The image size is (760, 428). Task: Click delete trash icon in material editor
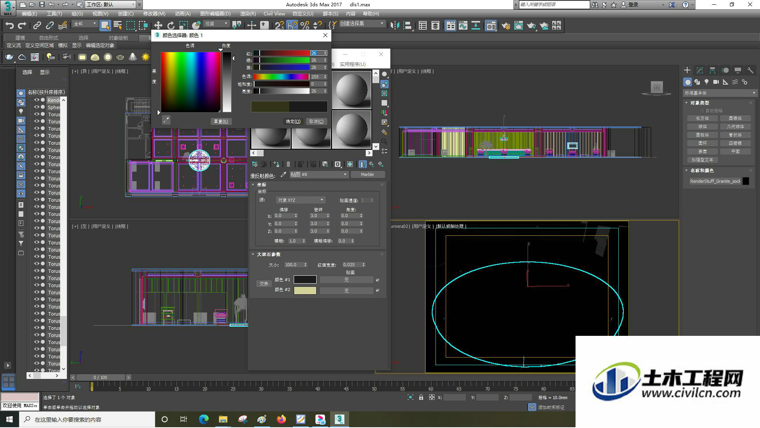(x=288, y=164)
